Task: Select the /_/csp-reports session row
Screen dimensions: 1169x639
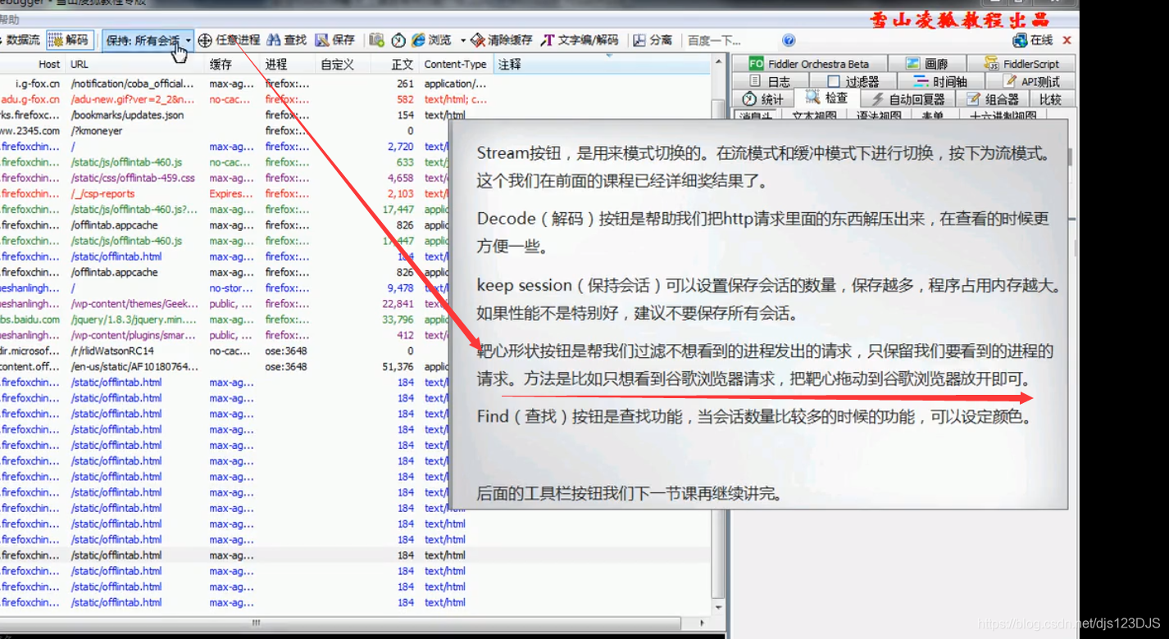Action: click(x=224, y=193)
